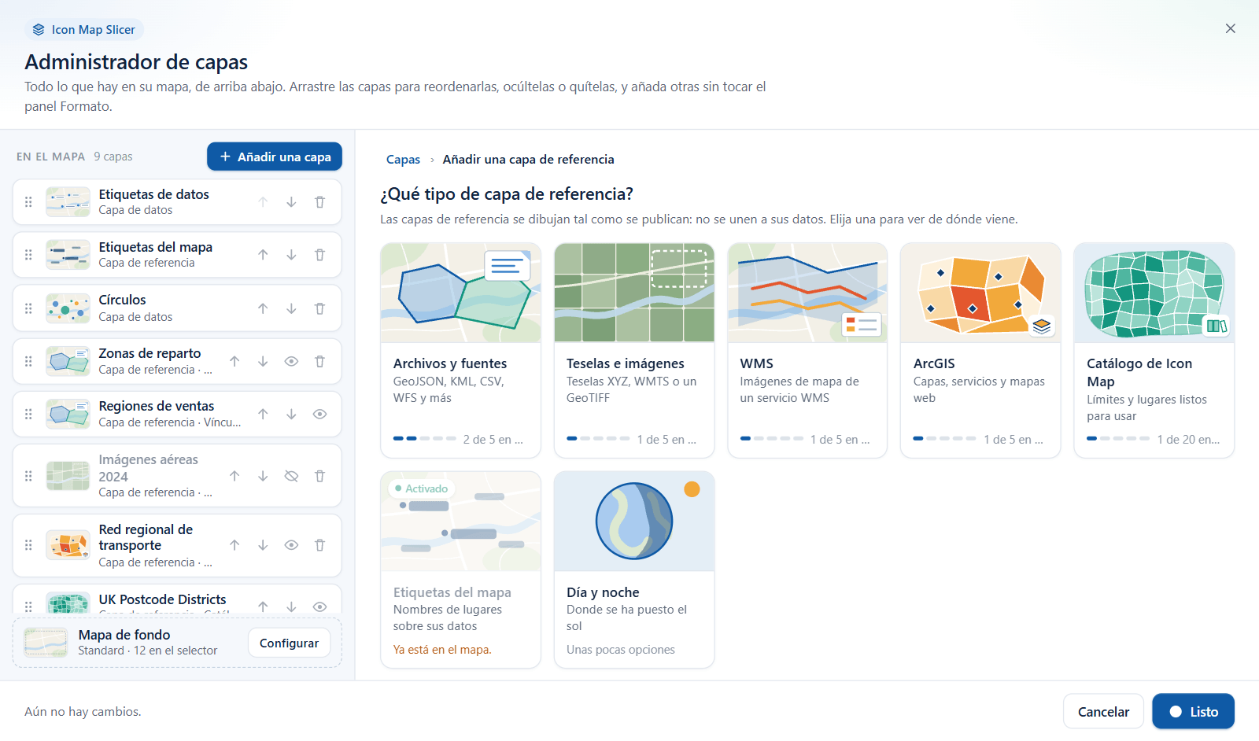Select the ArcGIS reference layer card
This screenshot has height=741, width=1259.
coord(980,350)
